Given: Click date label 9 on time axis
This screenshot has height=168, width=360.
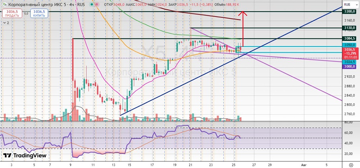Looking at the screenshot, I should coord(71,165).
